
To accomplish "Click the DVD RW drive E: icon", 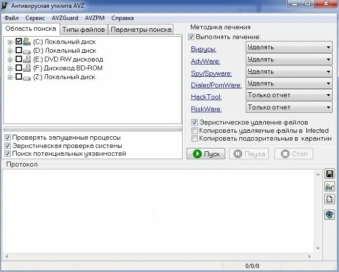I will [x=27, y=60].
